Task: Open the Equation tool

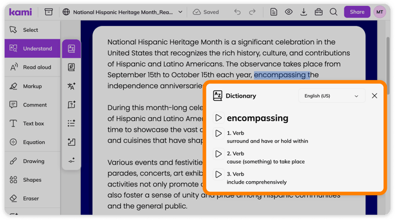Action: coord(32,142)
